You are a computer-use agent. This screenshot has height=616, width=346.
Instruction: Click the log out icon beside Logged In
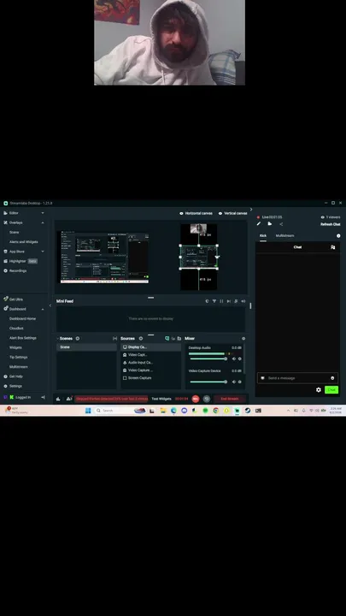pyautogui.click(x=43, y=397)
